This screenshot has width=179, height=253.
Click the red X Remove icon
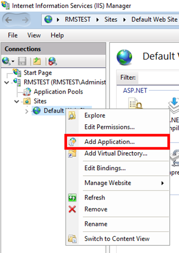click(x=72, y=209)
